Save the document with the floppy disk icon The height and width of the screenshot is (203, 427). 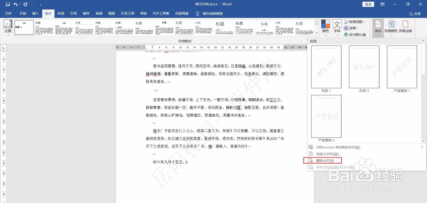7,4
